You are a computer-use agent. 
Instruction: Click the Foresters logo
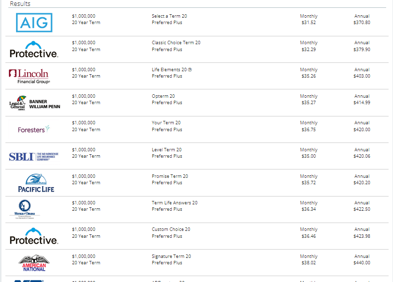tap(34, 129)
